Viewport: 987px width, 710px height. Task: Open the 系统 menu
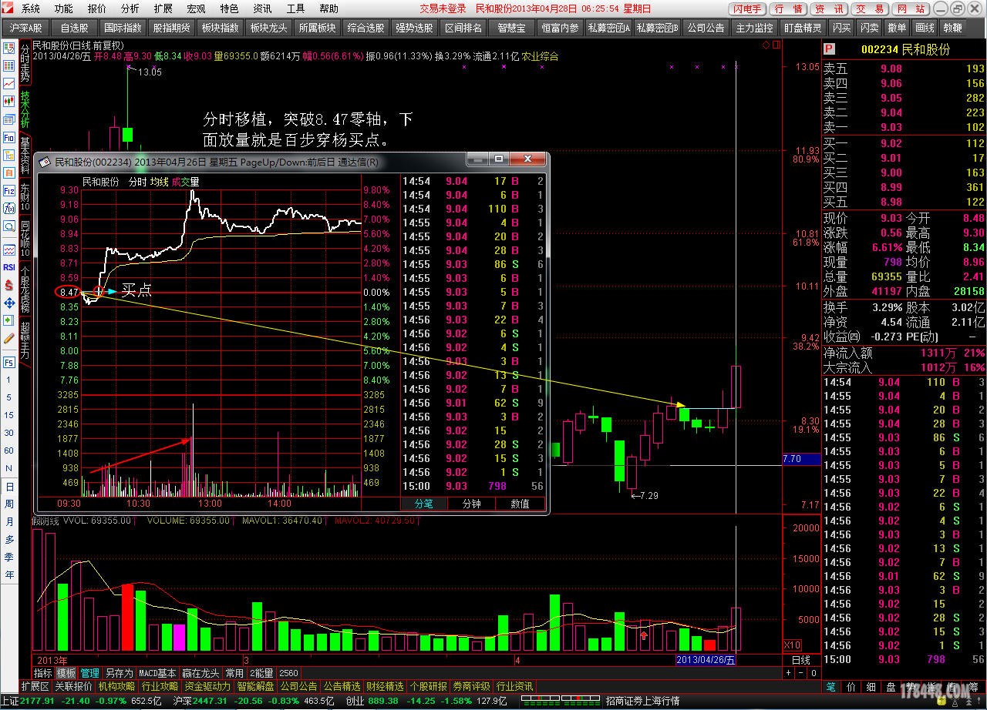coord(30,8)
